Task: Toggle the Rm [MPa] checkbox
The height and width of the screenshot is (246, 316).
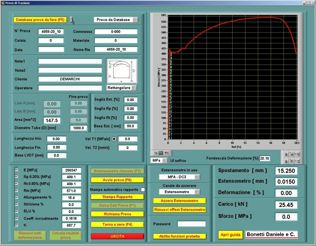Action: pos(16,190)
